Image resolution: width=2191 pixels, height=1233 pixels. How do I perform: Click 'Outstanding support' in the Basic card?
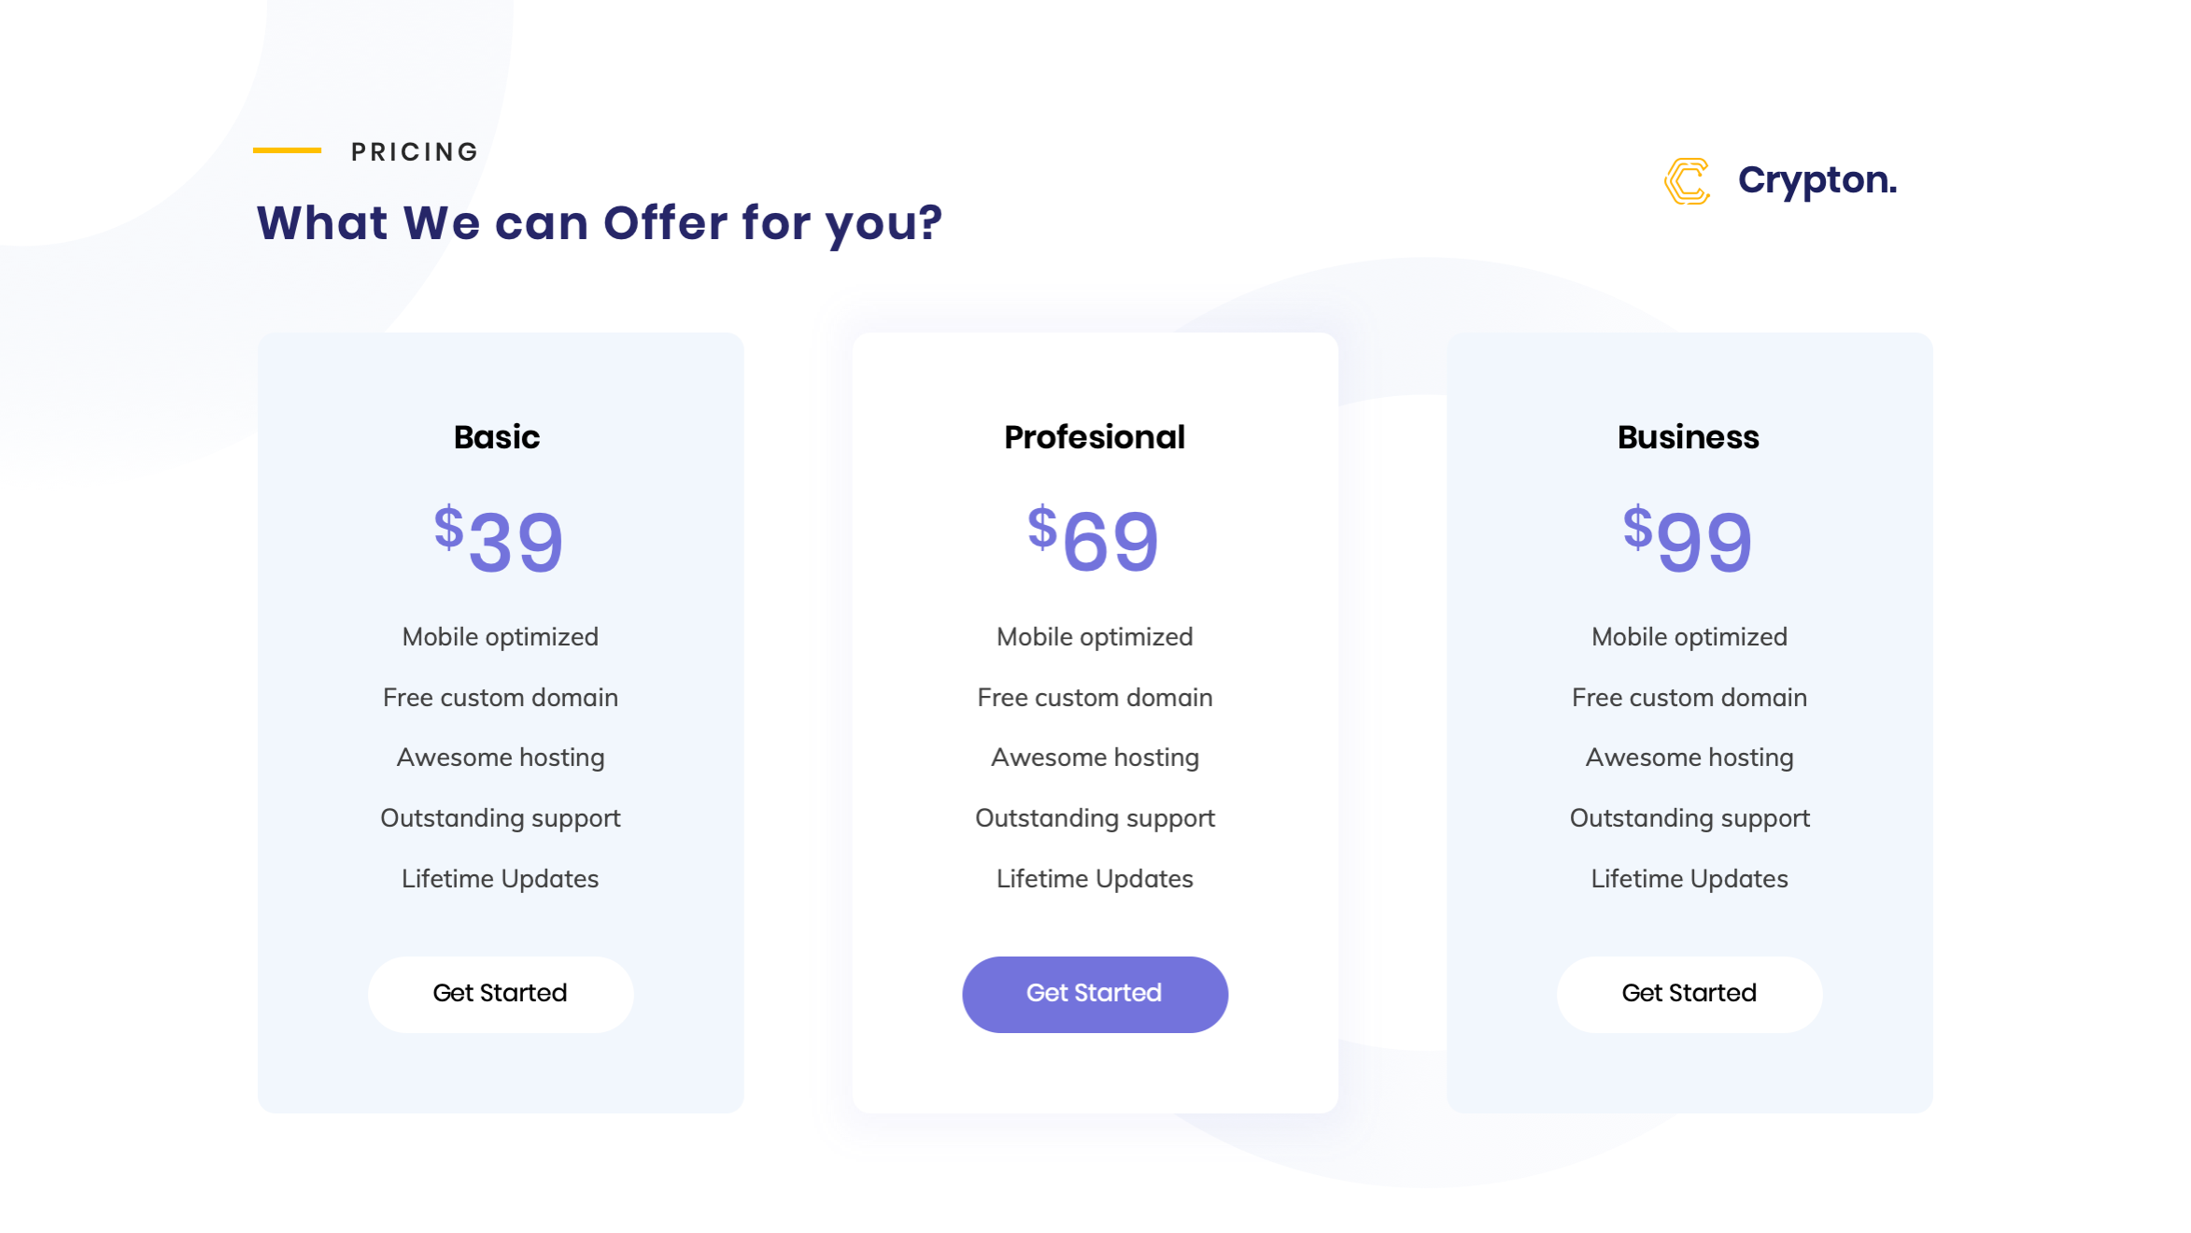click(501, 818)
